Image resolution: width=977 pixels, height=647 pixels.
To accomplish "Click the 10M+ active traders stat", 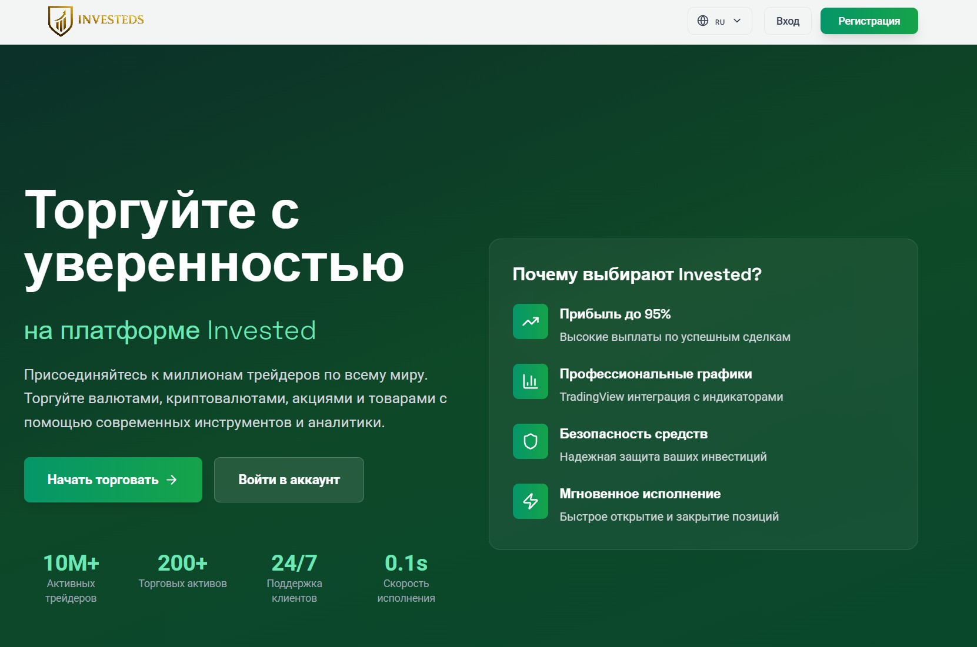I will [x=71, y=577].
